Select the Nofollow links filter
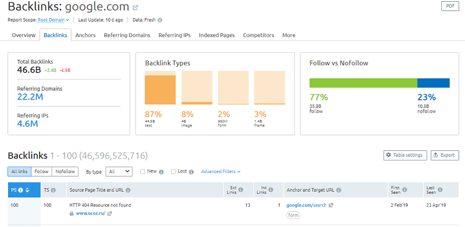The height and width of the screenshot is (227, 465). [x=65, y=172]
